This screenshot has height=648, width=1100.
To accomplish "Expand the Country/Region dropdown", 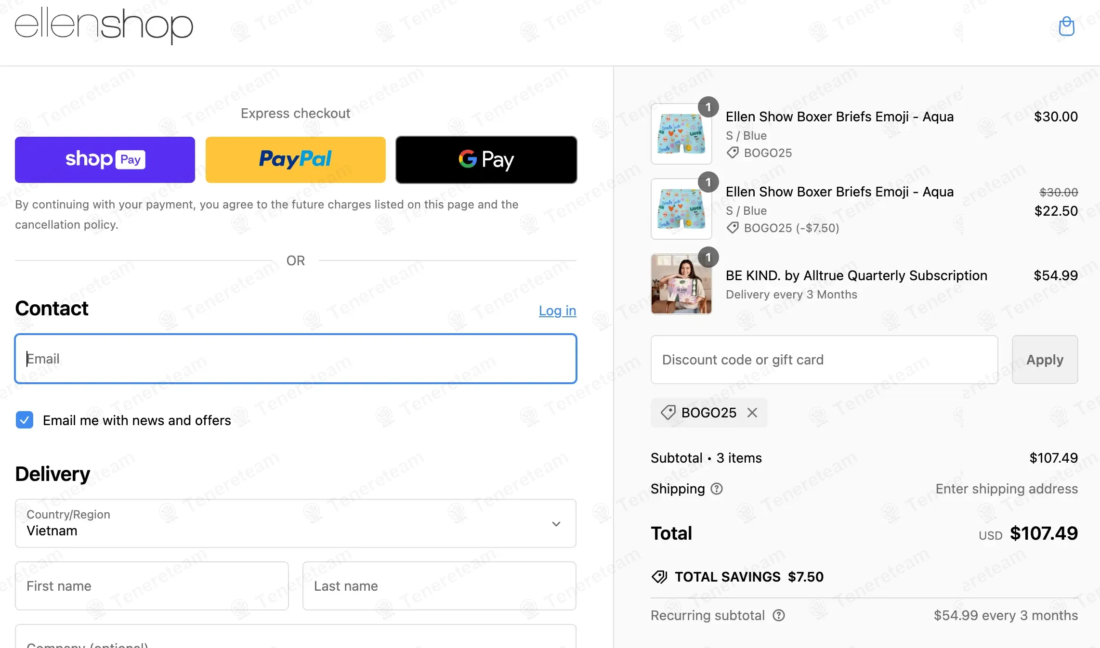I will coord(295,523).
